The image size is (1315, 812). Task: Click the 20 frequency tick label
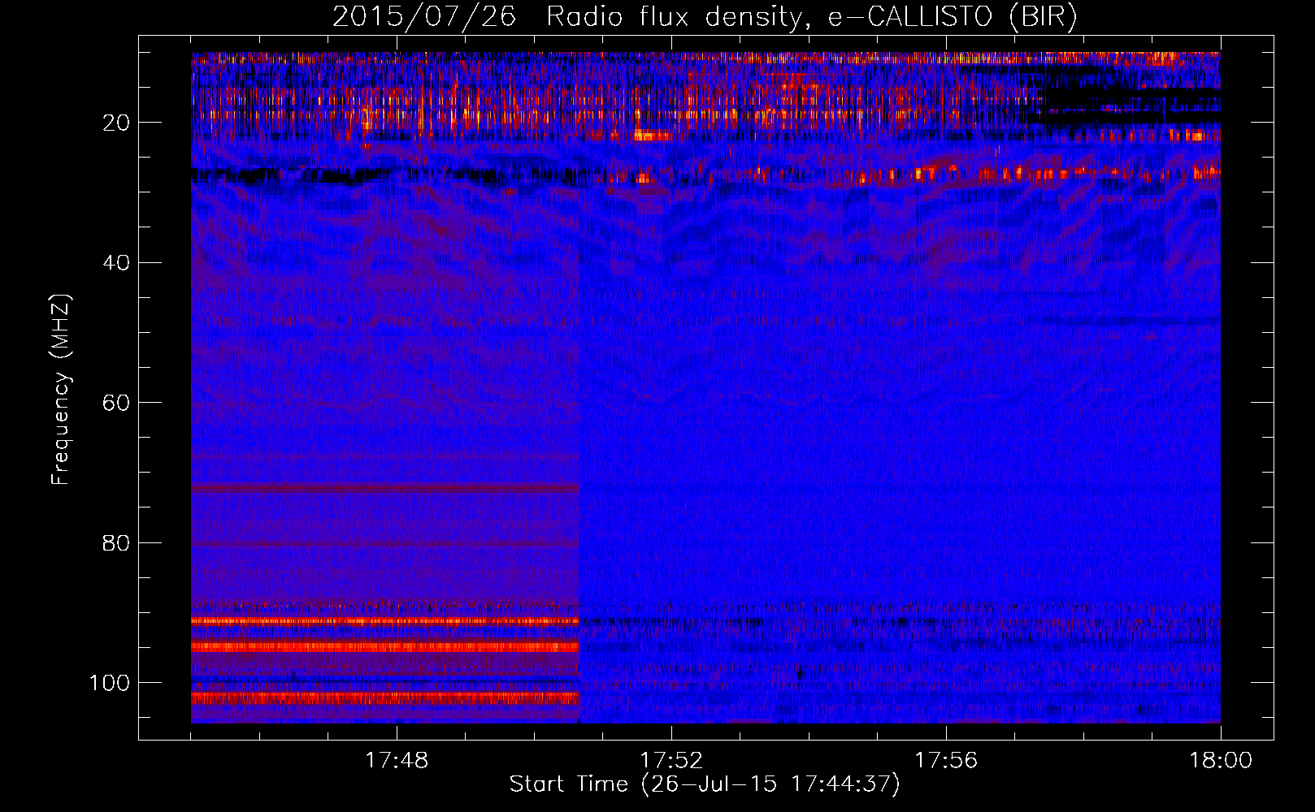click(116, 123)
